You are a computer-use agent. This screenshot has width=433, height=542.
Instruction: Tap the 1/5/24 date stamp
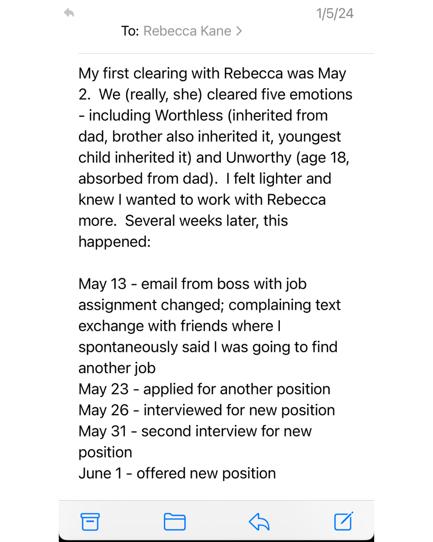(x=335, y=14)
